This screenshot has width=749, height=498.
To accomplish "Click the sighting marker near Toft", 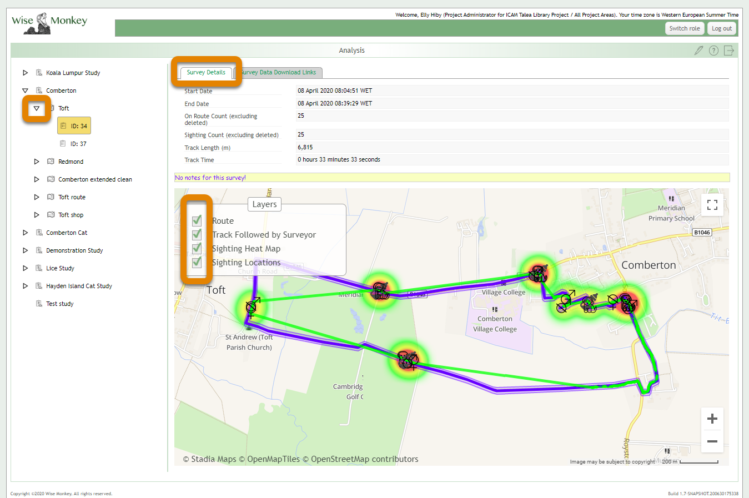I will point(251,308).
